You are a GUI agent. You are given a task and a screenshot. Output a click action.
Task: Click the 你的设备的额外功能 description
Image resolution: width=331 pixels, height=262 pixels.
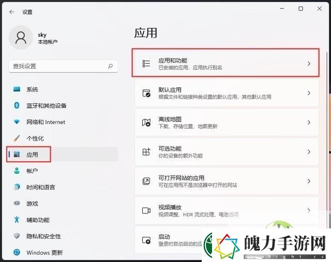[180, 156]
